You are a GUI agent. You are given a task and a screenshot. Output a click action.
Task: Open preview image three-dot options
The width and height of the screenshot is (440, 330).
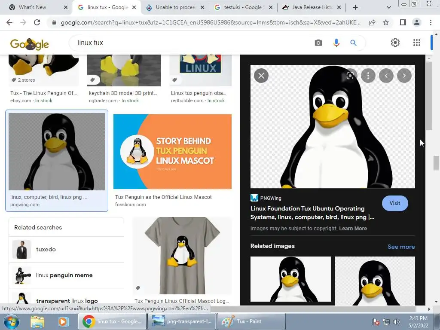(x=368, y=76)
